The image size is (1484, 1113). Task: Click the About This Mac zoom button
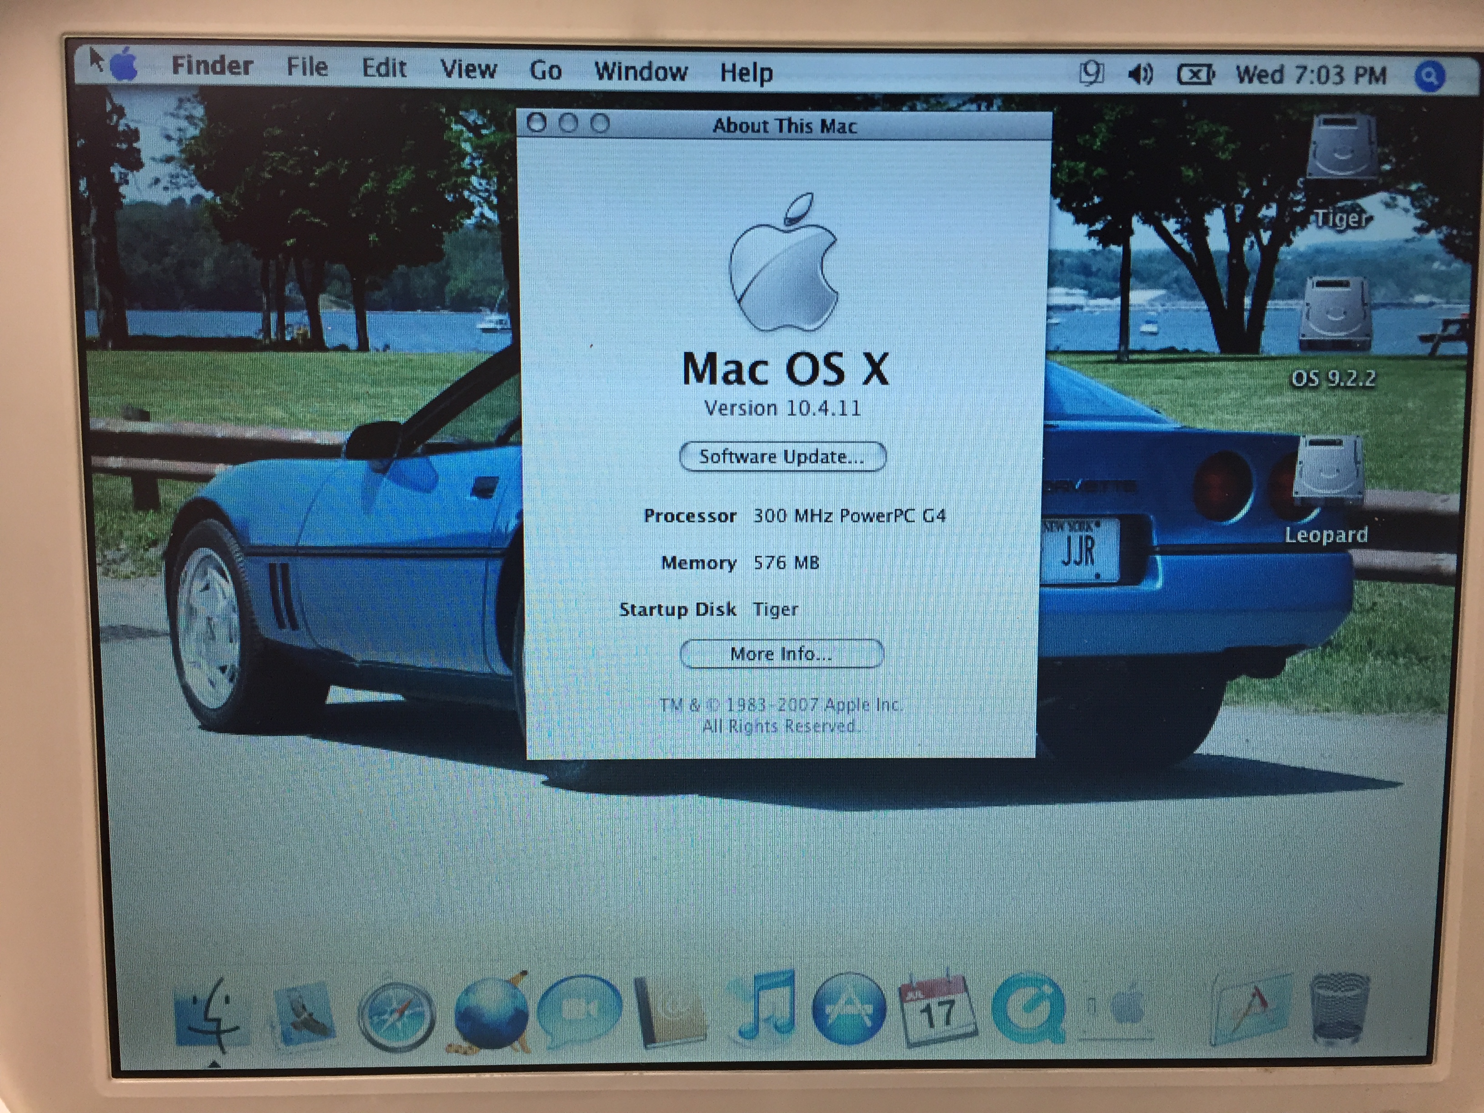point(600,124)
